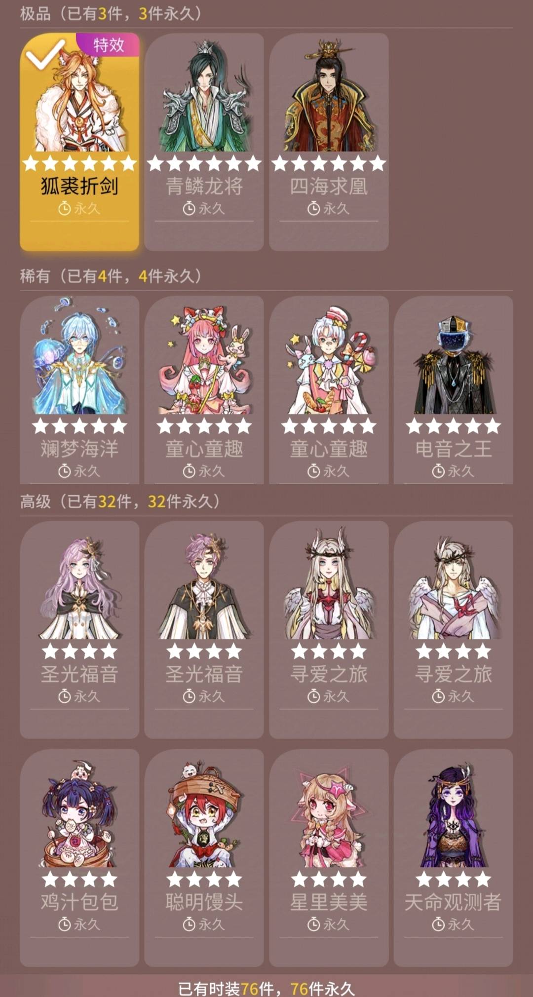
Task: Choose the 青鳞龙将 costume
Action: [204, 142]
